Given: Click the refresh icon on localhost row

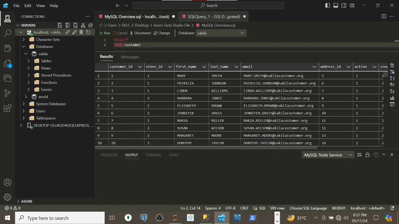Looking at the screenshot, I should [x=88, y=32].
